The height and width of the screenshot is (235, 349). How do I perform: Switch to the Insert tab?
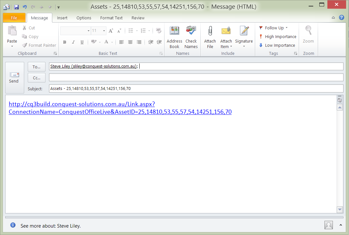(62, 18)
